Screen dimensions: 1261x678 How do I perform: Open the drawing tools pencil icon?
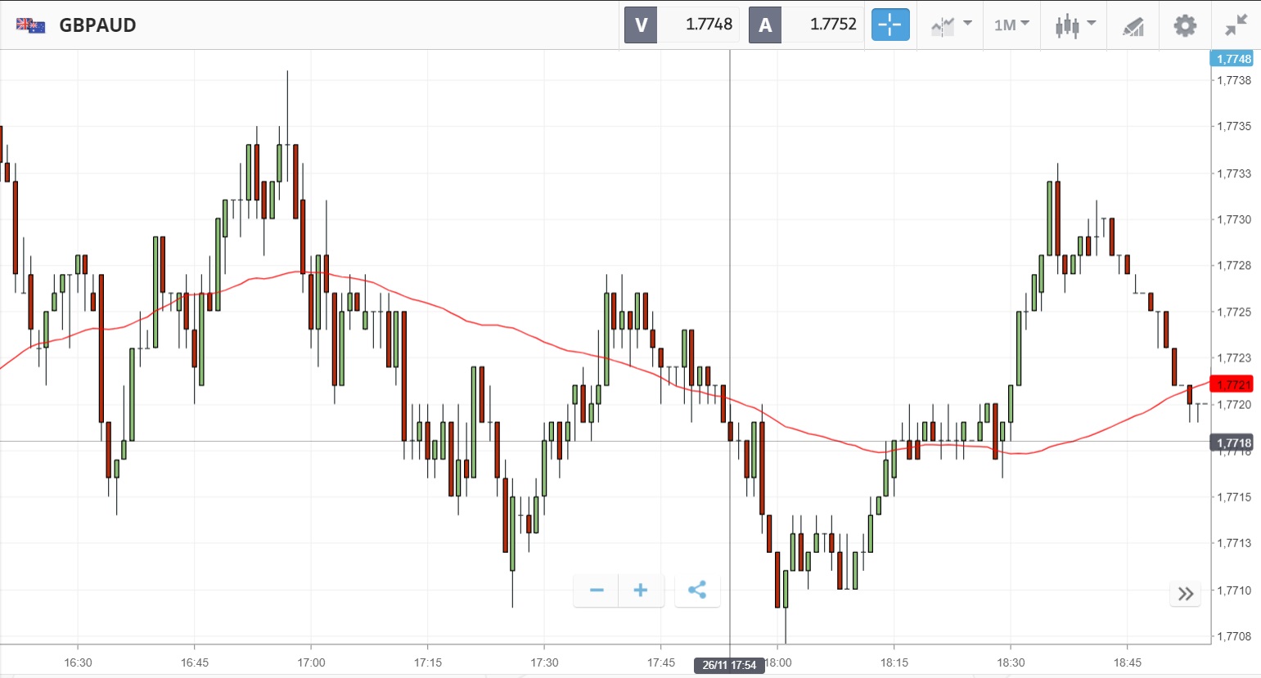click(1133, 26)
